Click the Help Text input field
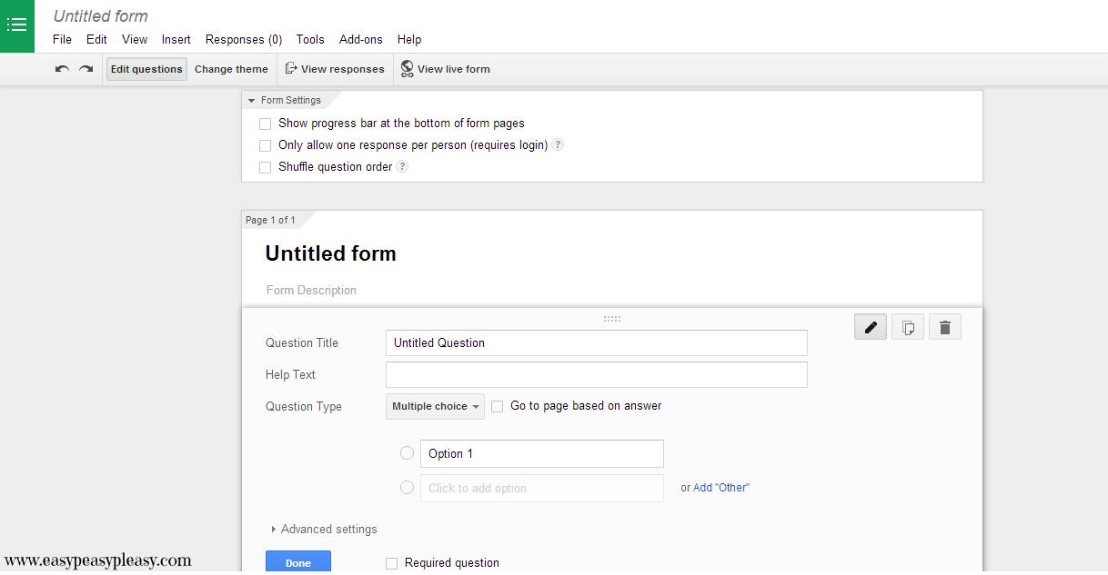 pyautogui.click(x=597, y=374)
